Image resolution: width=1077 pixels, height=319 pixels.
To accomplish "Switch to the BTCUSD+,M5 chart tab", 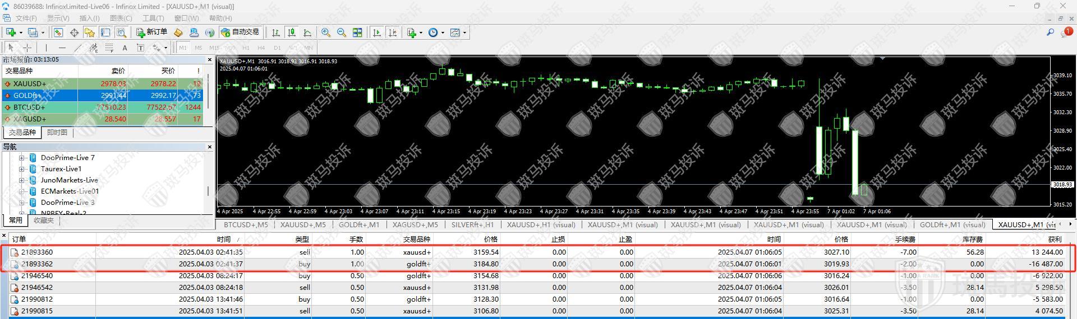I will tap(246, 225).
